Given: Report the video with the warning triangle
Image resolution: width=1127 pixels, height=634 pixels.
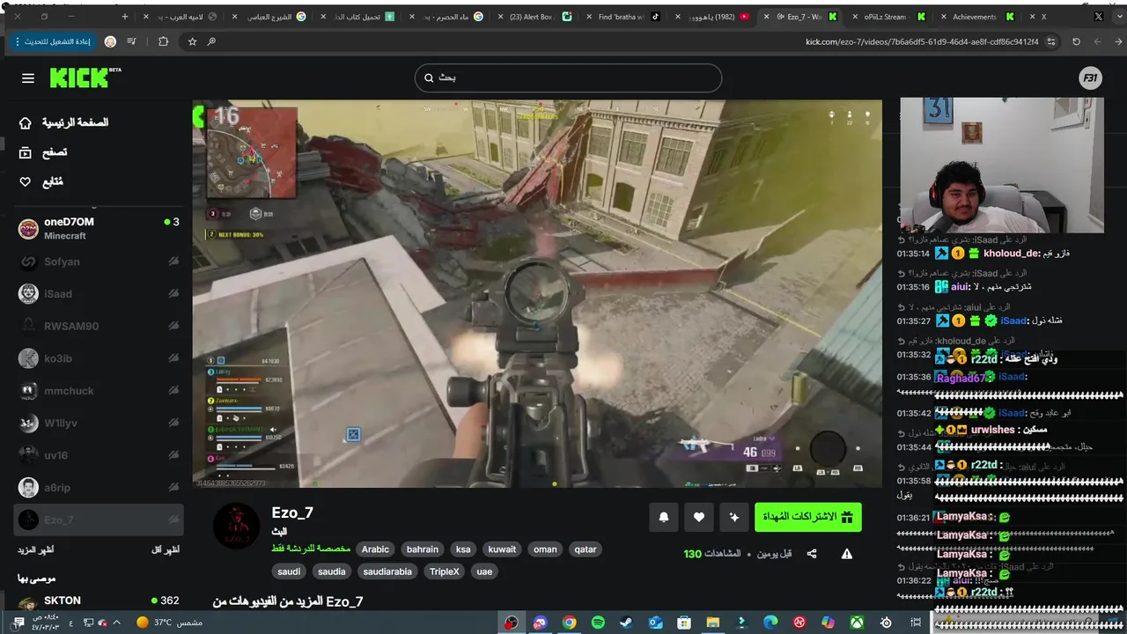Looking at the screenshot, I should pos(847,554).
